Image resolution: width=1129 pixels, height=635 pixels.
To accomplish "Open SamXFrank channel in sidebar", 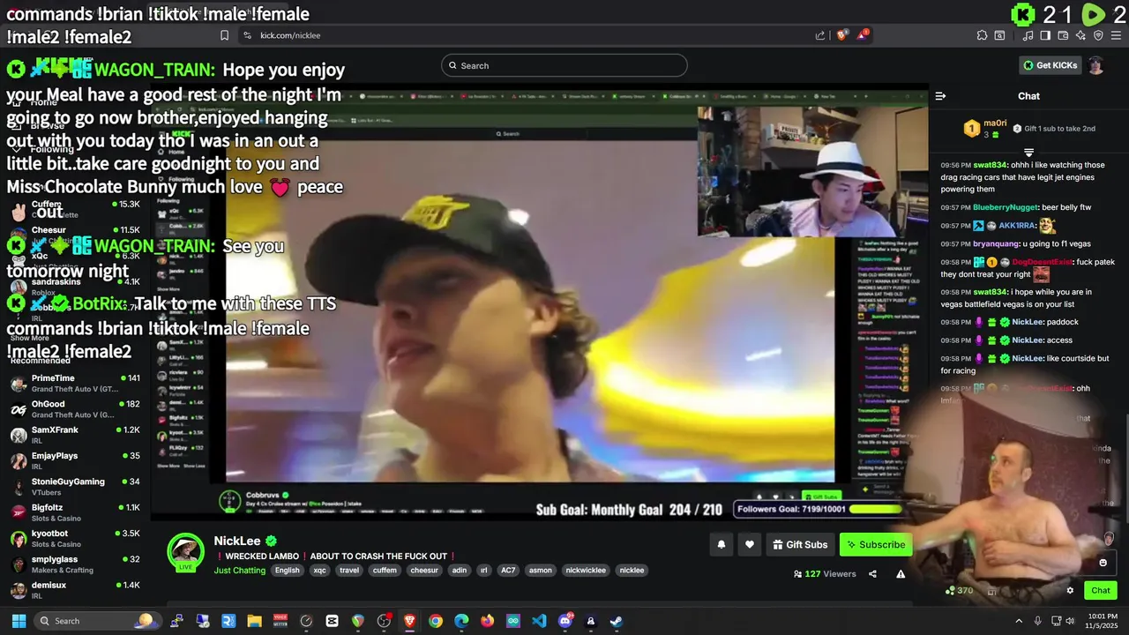I will 75,435.
